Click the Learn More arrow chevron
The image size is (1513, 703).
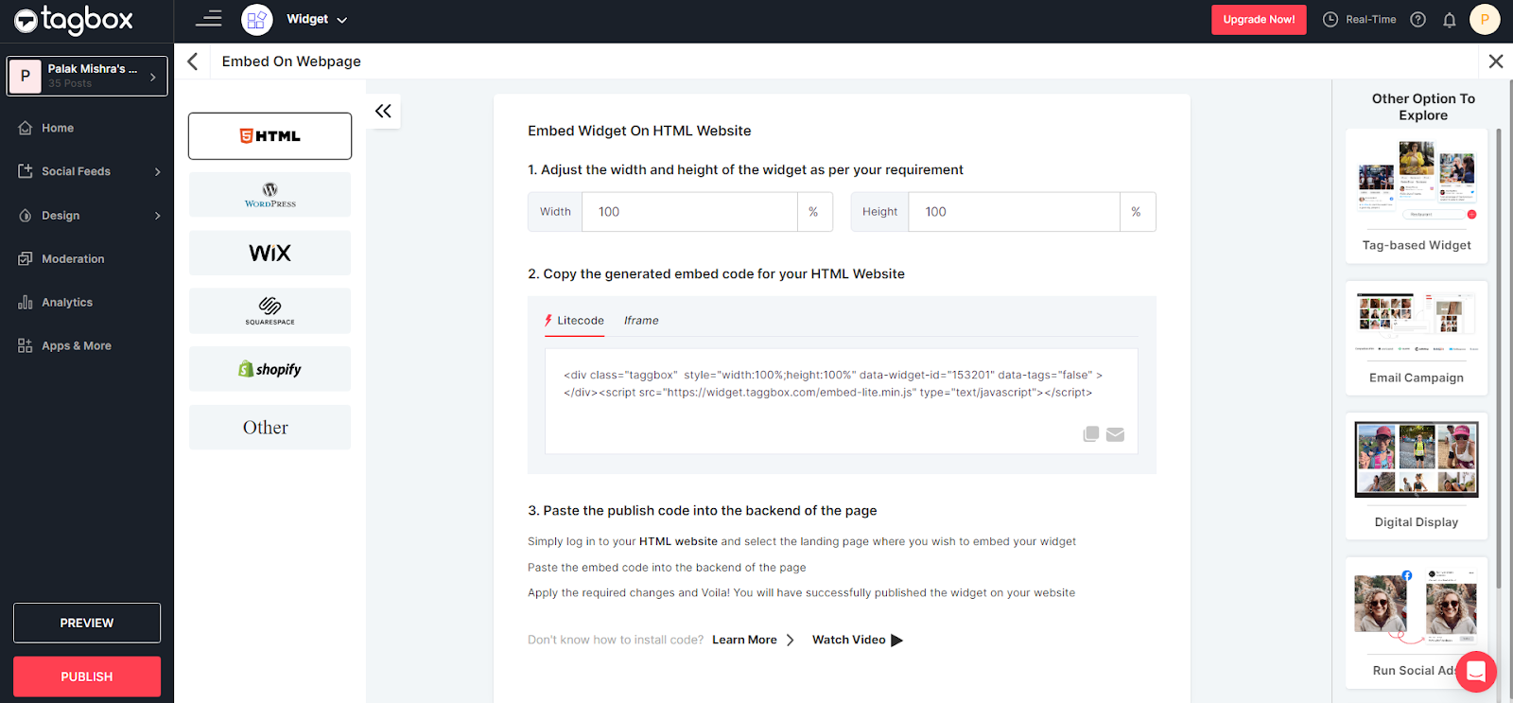coord(791,641)
